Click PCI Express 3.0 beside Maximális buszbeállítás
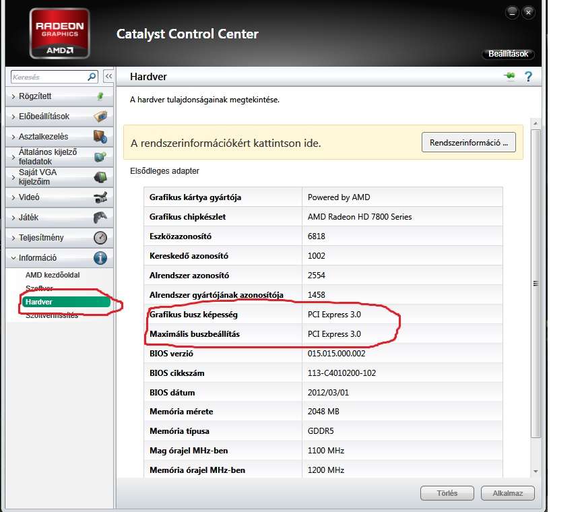Screen dimensions: 582x512 (334, 333)
